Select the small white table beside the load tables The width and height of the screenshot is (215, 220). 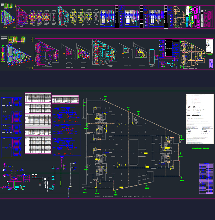coord(65,99)
